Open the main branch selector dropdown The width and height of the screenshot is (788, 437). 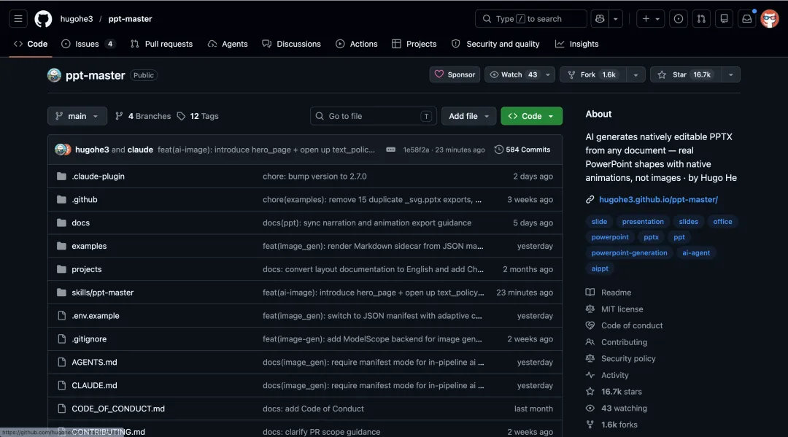[77, 116]
